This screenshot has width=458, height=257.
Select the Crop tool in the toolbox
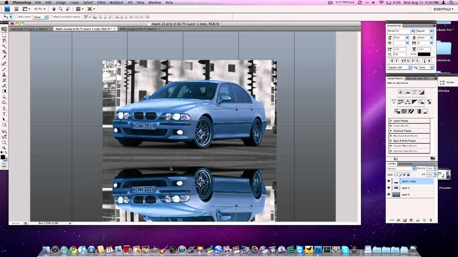pos(4,52)
